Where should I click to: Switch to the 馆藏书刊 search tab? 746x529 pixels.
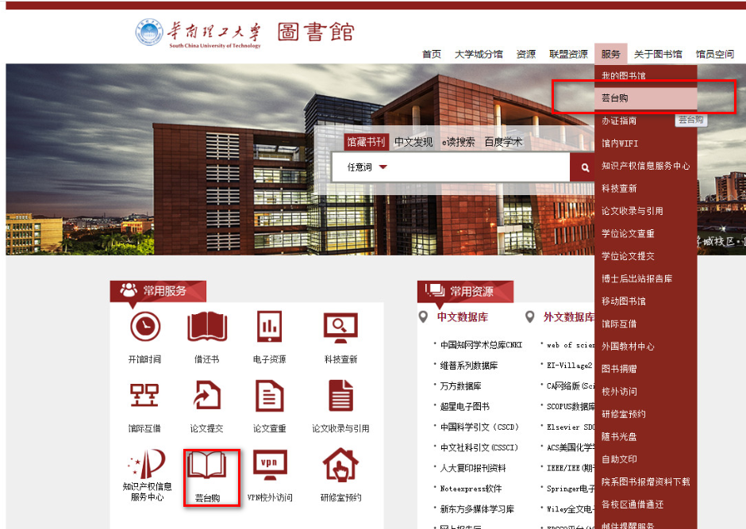366,142
